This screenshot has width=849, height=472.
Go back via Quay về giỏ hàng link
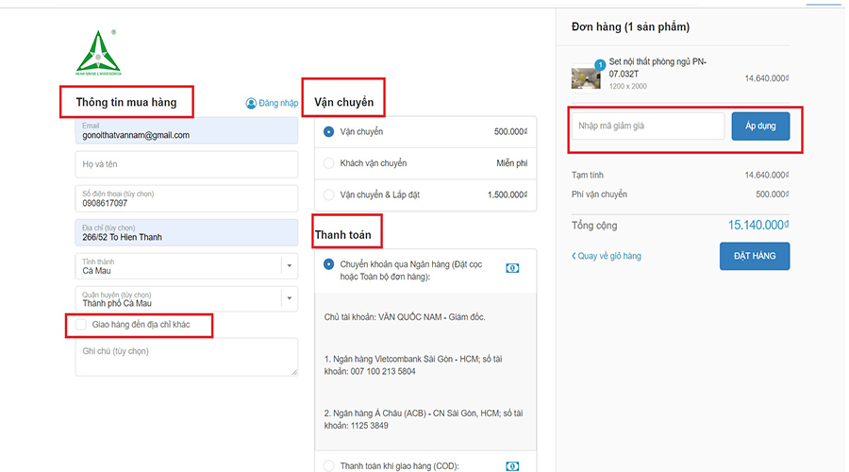(x=607, y=256)
